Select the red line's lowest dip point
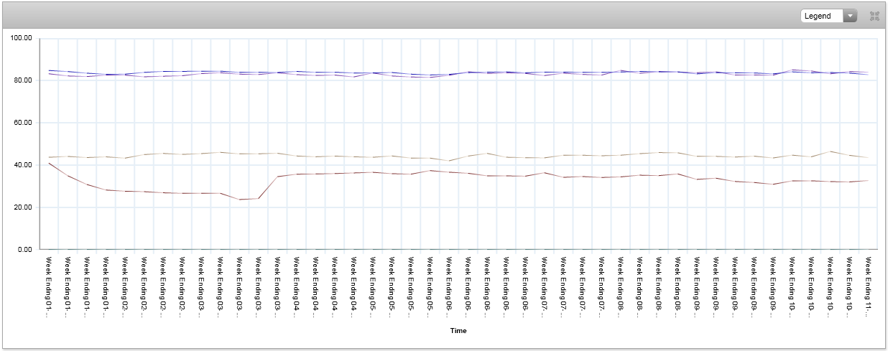Viewport: 888px width, 351px height. click(239, 200)
